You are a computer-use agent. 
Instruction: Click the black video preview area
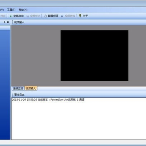(94, 56)
